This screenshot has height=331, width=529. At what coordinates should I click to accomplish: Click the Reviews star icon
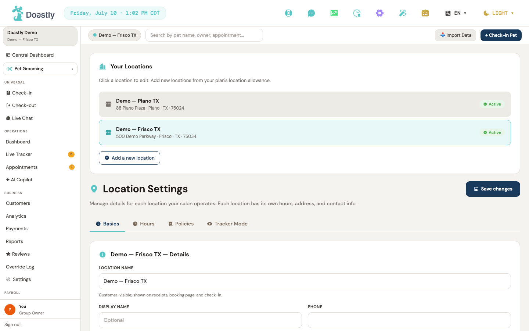[x=8, y=254]
